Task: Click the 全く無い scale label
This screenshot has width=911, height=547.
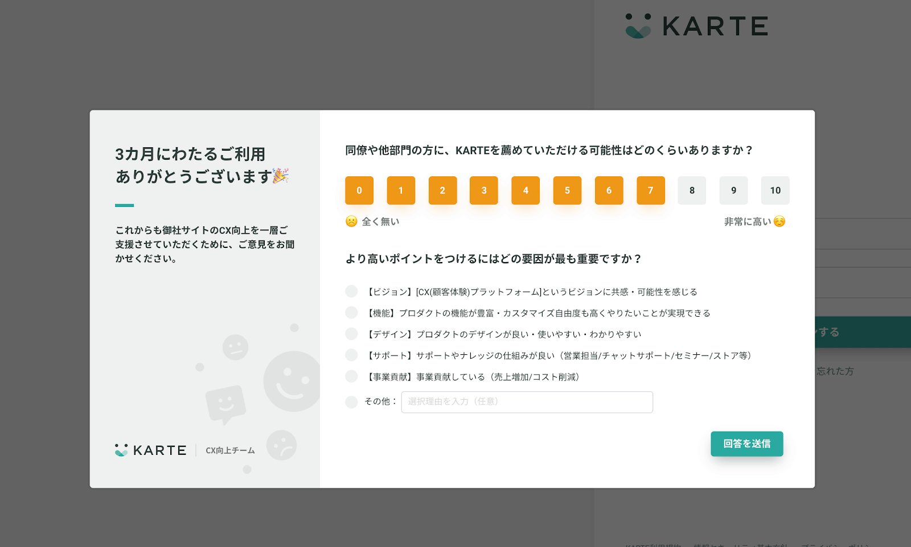Action: [380, 222]
